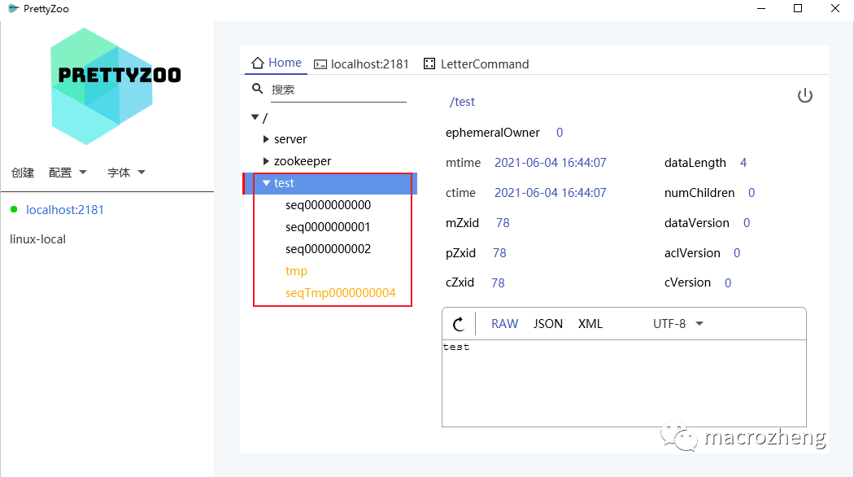Screen dimensions: 854x477
Task: Switch data view to XML
Action: coord(590,324)
